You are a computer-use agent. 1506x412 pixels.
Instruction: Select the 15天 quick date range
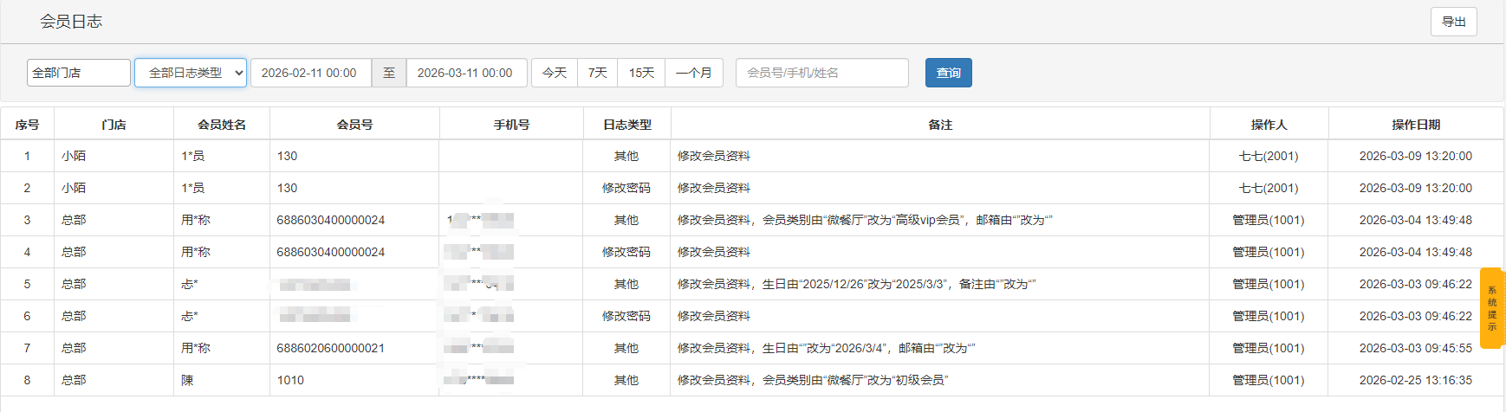641,73
